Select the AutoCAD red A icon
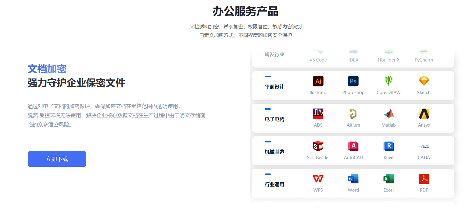The height and width of the screenshot is (217, 476). [x=353, y=146]
